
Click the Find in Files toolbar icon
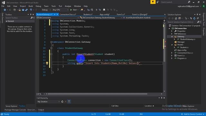tap(82, 10)
